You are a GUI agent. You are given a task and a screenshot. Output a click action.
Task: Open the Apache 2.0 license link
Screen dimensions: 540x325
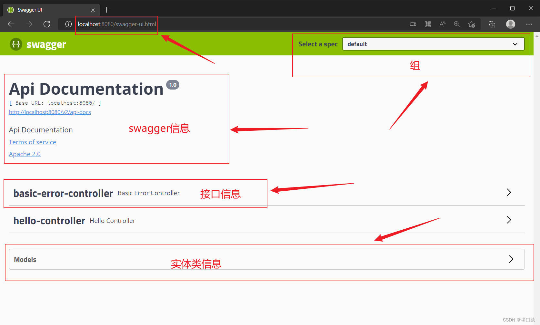[25, 154]
